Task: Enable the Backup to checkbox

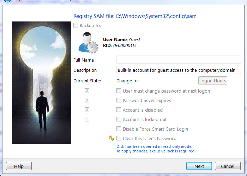Action: coord(76,25)
